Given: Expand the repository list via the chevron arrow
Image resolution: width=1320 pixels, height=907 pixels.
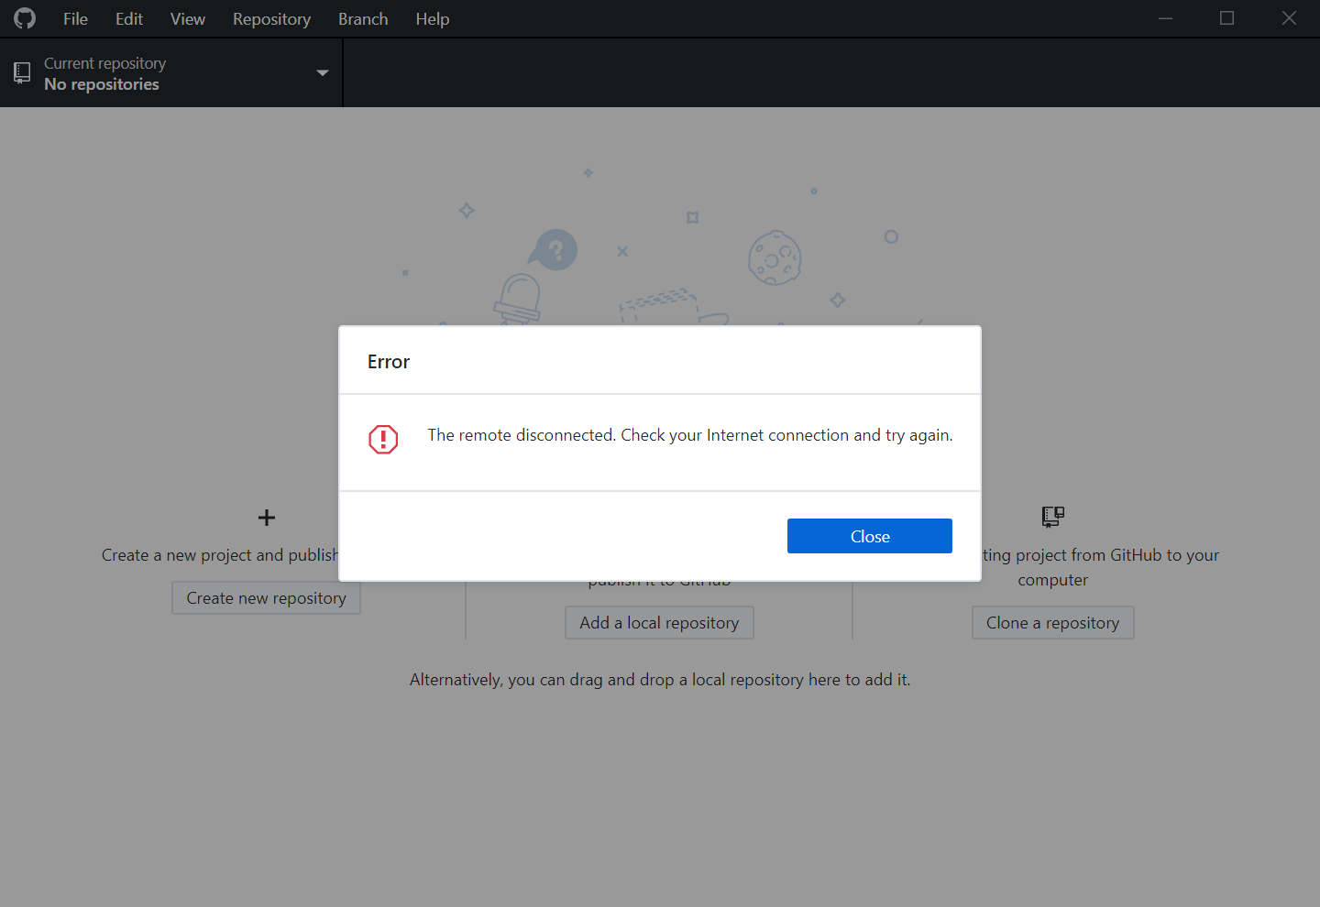Looking at the screenshot, I should 322,72.
